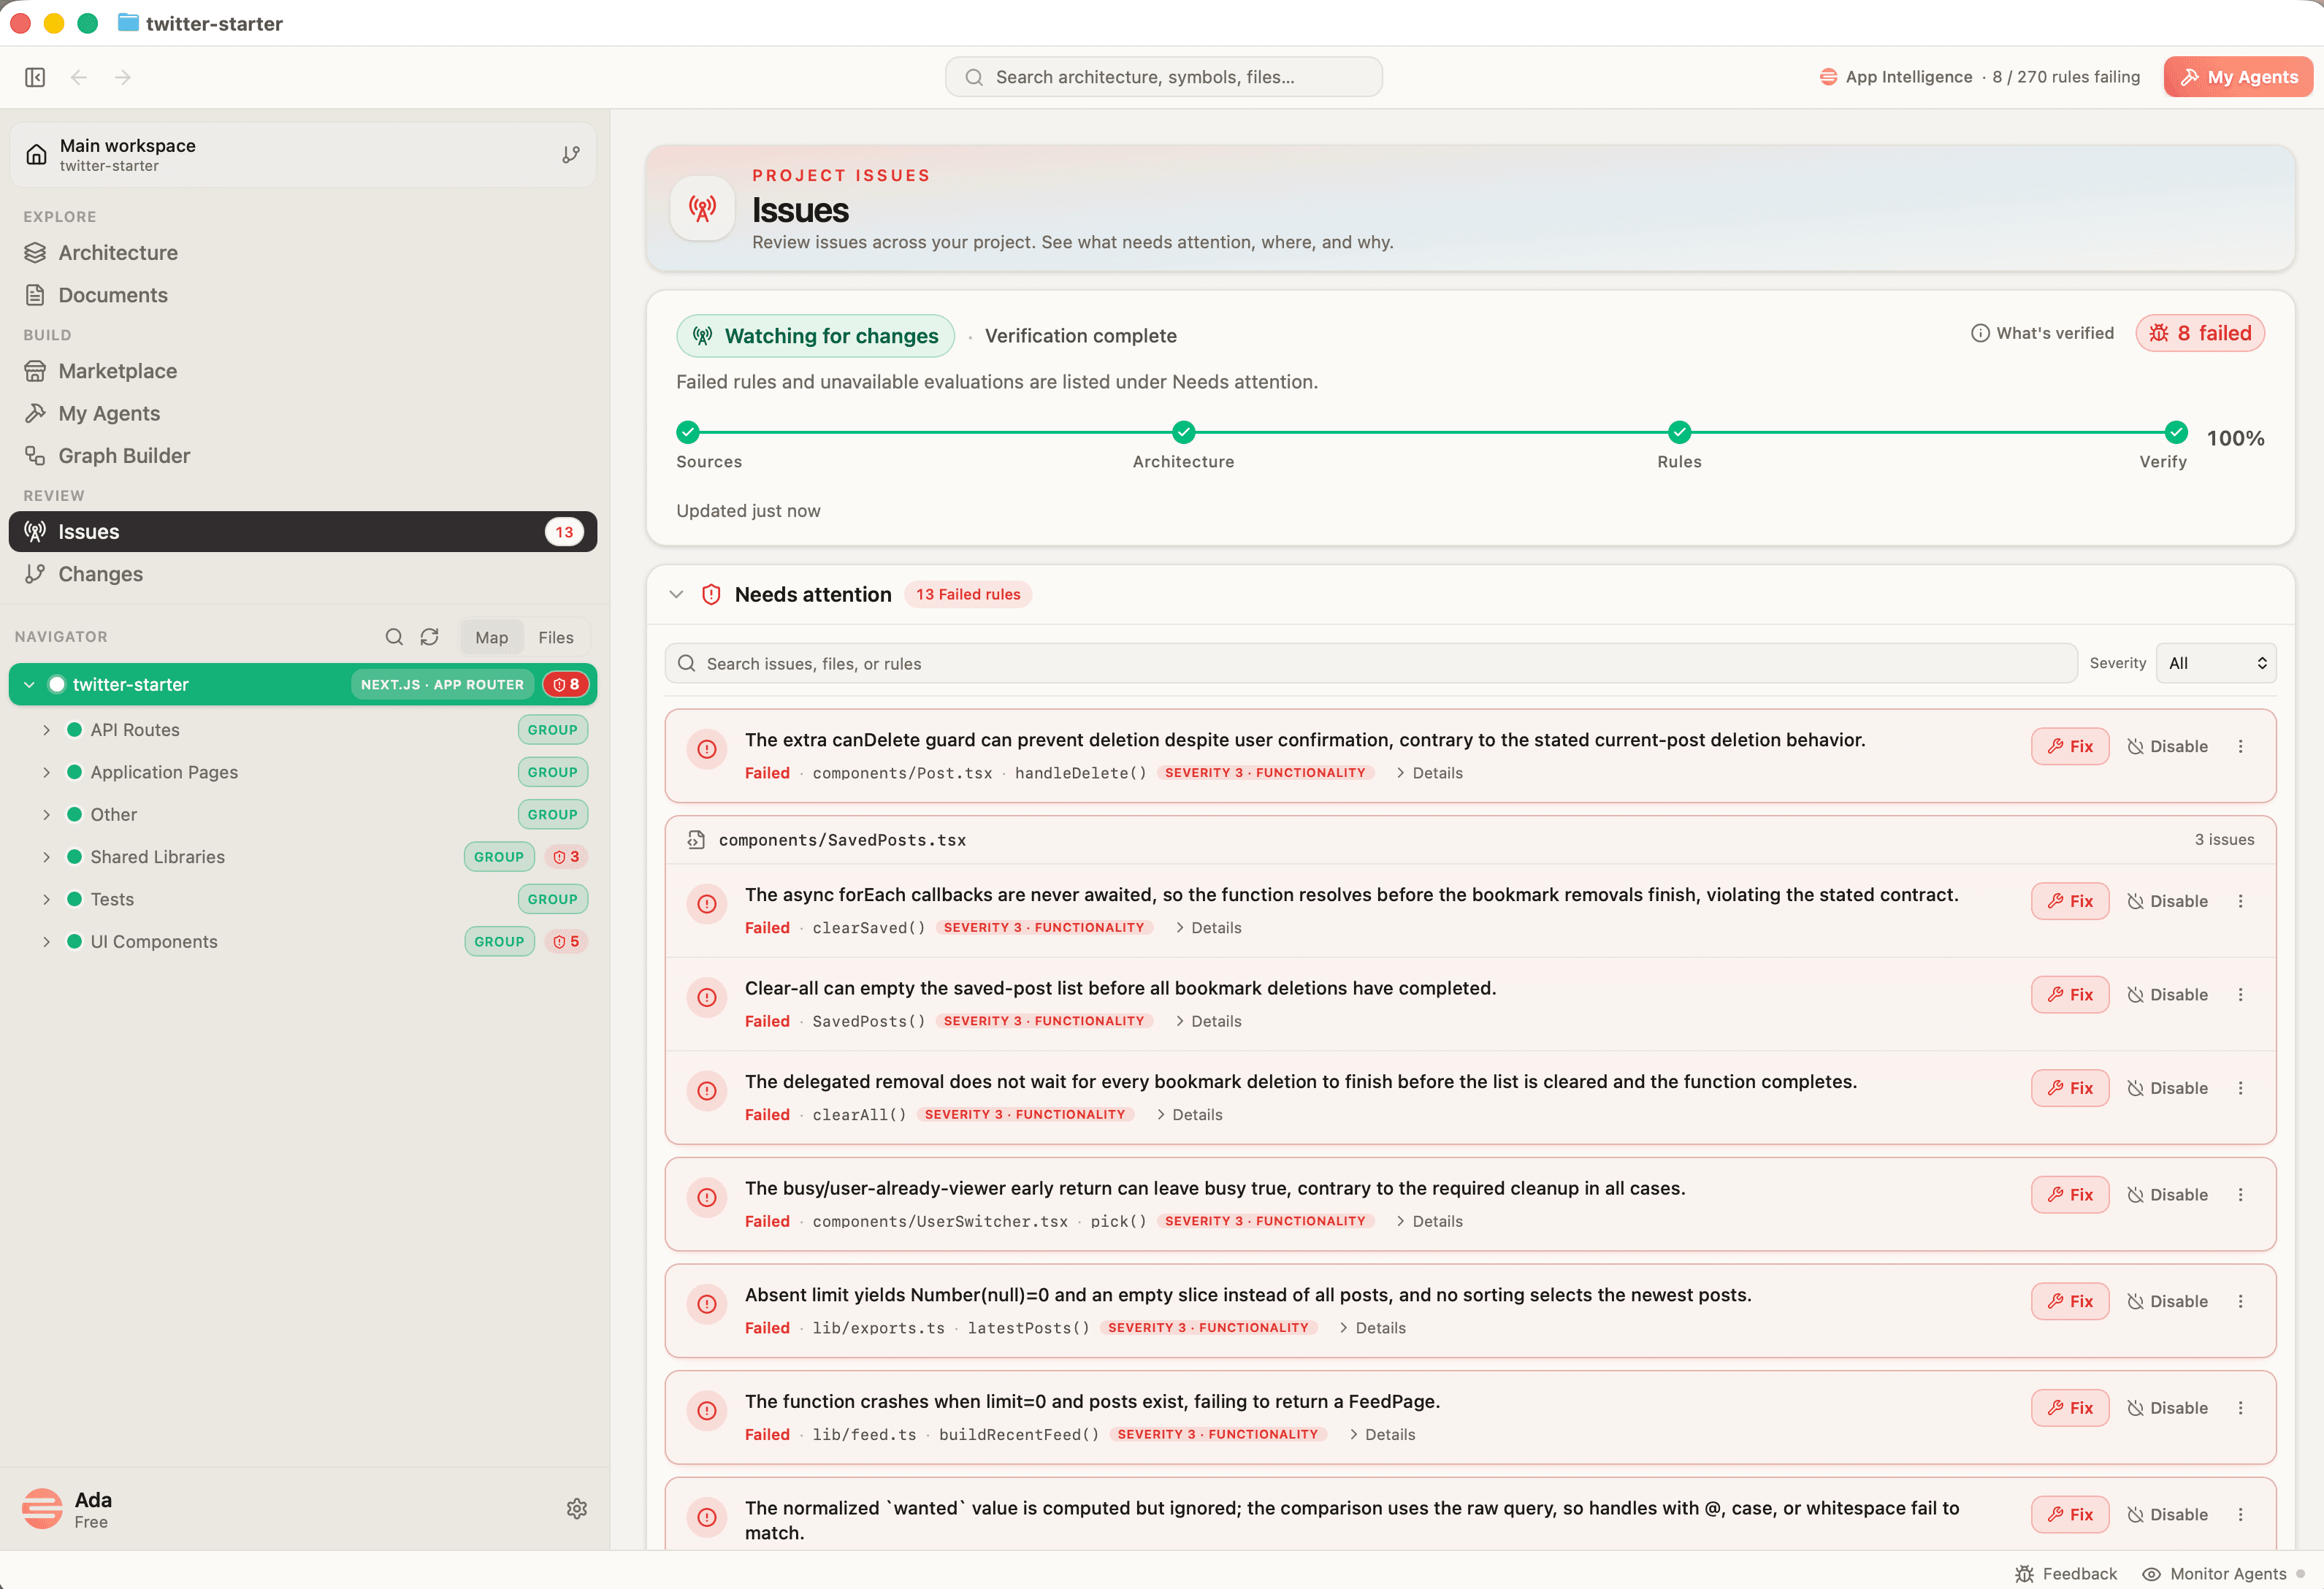Click the SavedPosts.tsx file icon
The height and width of the screenshot is (1589, 2324).
(696, 840)
